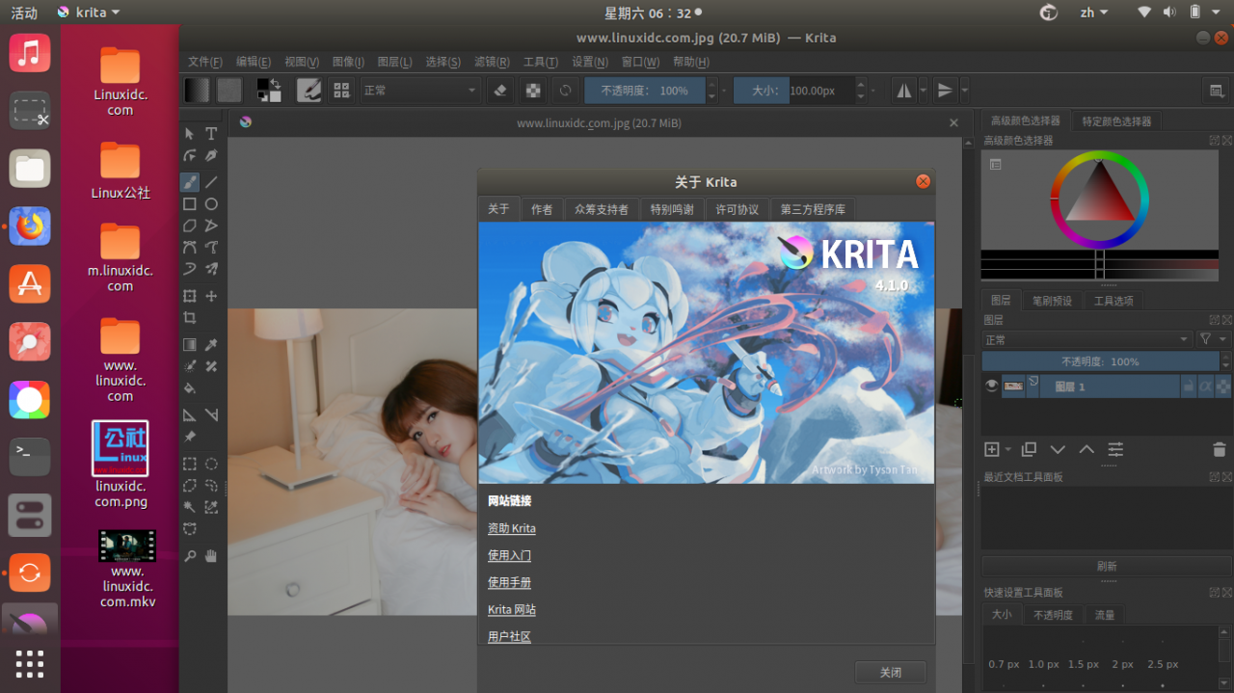Viewport: 1234px width, 693px height.
Task: Open the brush editor in the toolbar
Action: [308, 91]
